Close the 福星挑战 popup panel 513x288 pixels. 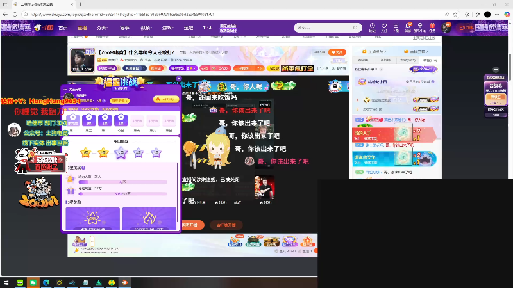(179, 79)
